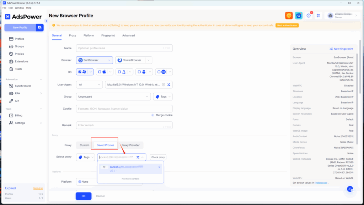The height and width of the screenshot is (205, 364).
Task: Open Proxies in the sidebar
Action: point(19,54)
